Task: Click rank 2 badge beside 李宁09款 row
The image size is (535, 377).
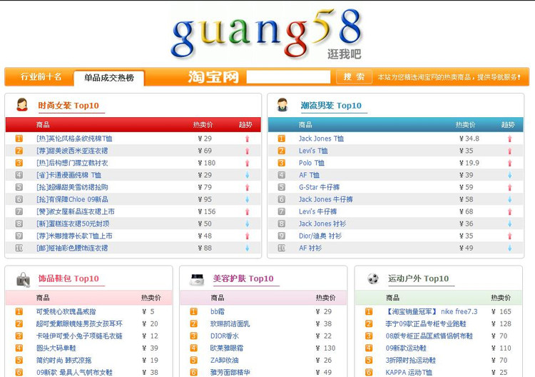Action: tap(369, 323)
